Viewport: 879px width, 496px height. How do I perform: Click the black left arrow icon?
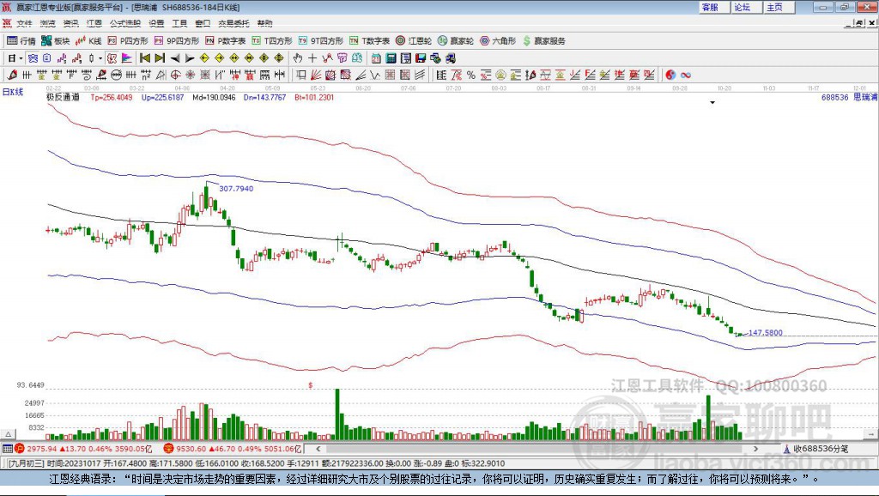point(175,57)
